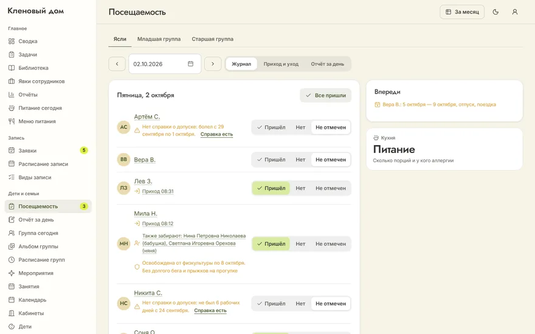Open Занятия page
The height and width of the screenshot is (334, 535).
click(48, 286)
